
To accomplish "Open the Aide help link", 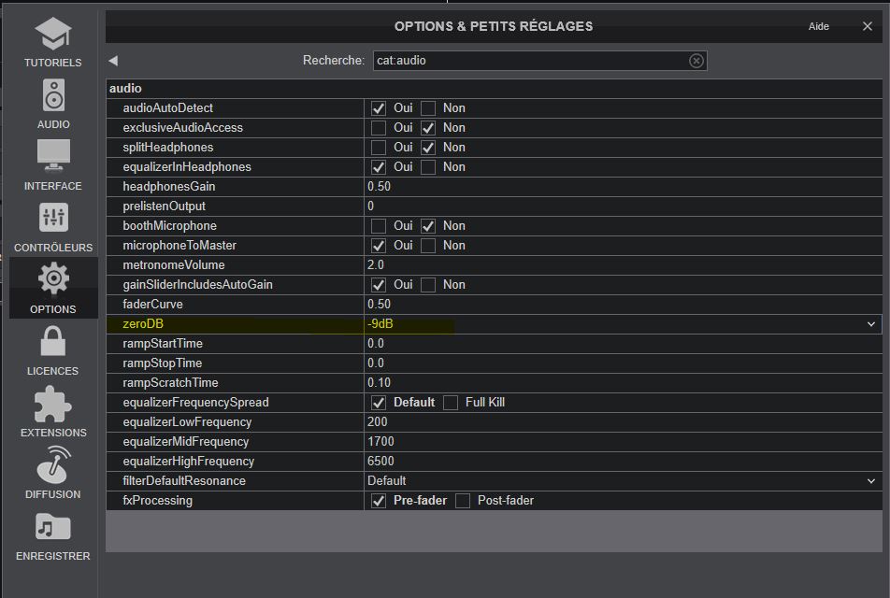I will coord(819,26).
